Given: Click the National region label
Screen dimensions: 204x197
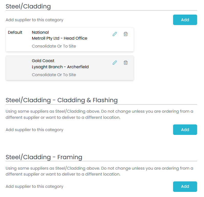Looking at the screenshot, I should coord(40,32).
